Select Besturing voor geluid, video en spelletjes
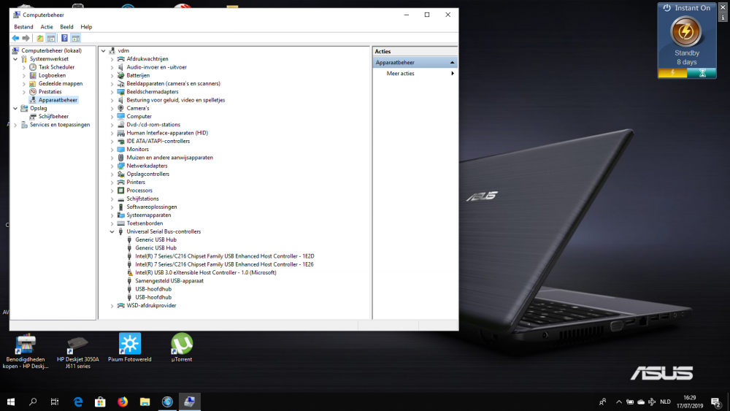 coord(175,100)
